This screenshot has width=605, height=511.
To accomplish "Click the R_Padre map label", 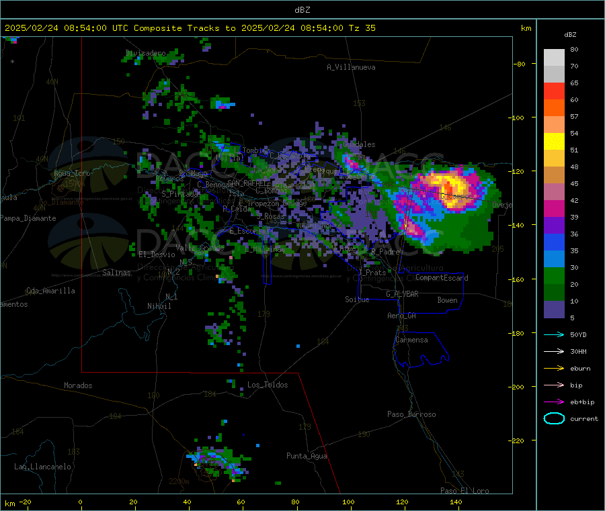I will pyautogui.click(x=385, y=252).
